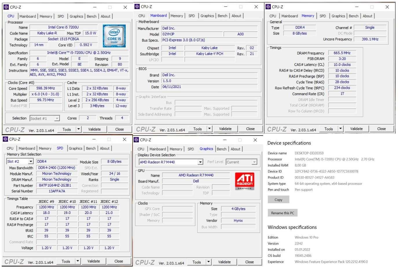Click the ATI Radeon Graphics logo
Viewport: 400px width, 270px height.
245,181
